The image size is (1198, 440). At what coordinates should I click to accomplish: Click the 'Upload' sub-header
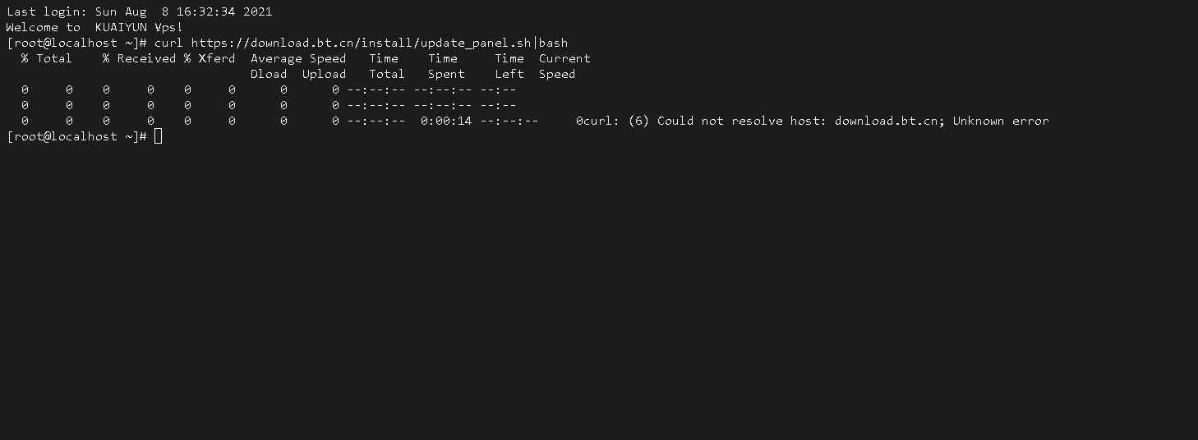(x=324, y=74)
